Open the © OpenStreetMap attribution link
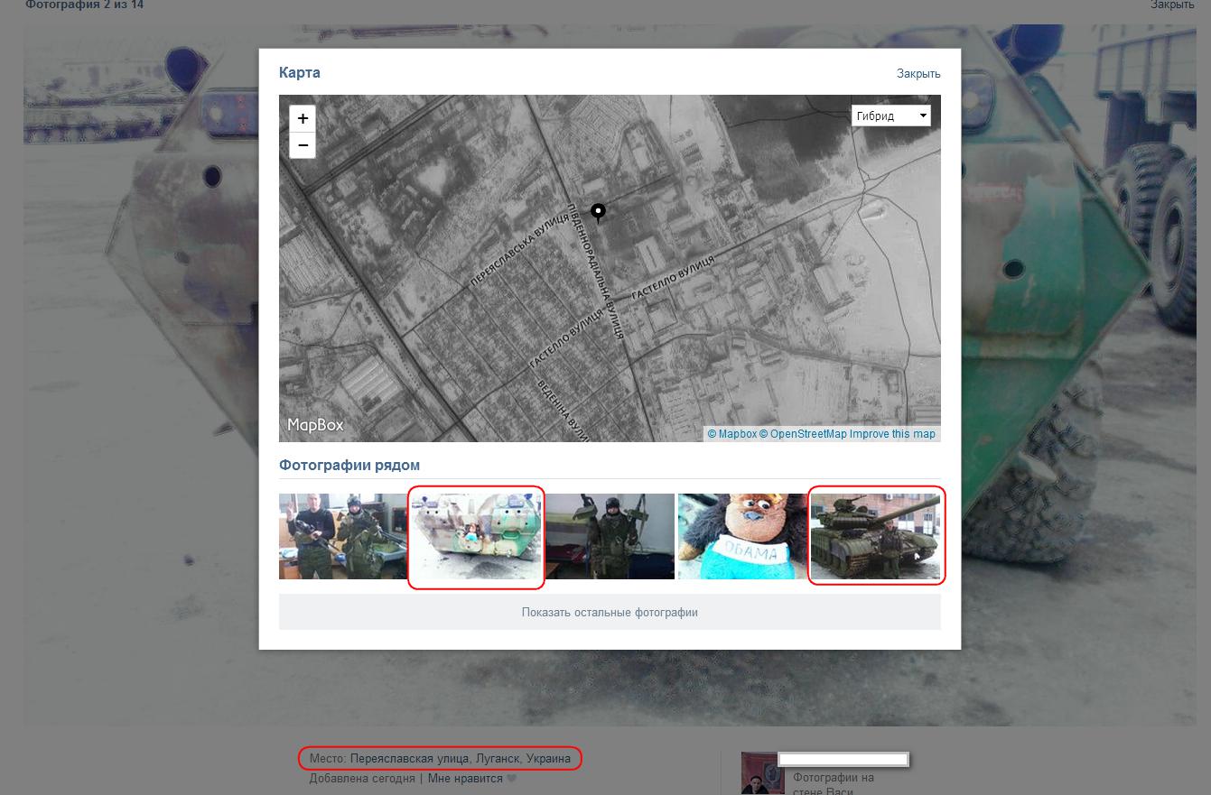Viewport: 1211px width, 795px height. coord(803,434)
